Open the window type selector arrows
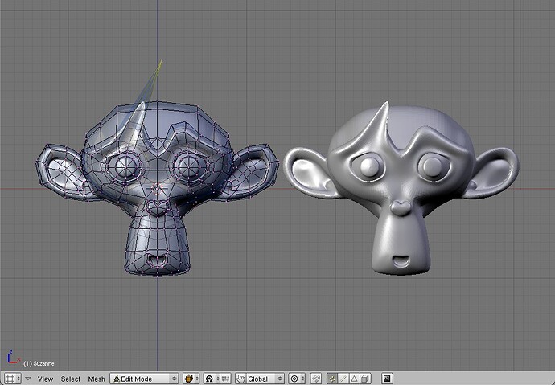The height and width of the screenshot is (385, 555). (18, 379)
